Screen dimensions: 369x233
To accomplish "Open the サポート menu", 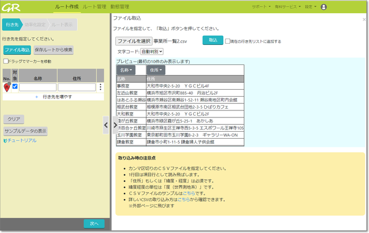I will tap(261, 7).
